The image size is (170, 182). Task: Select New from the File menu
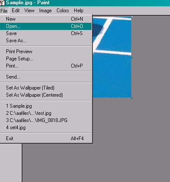point(46,19)
